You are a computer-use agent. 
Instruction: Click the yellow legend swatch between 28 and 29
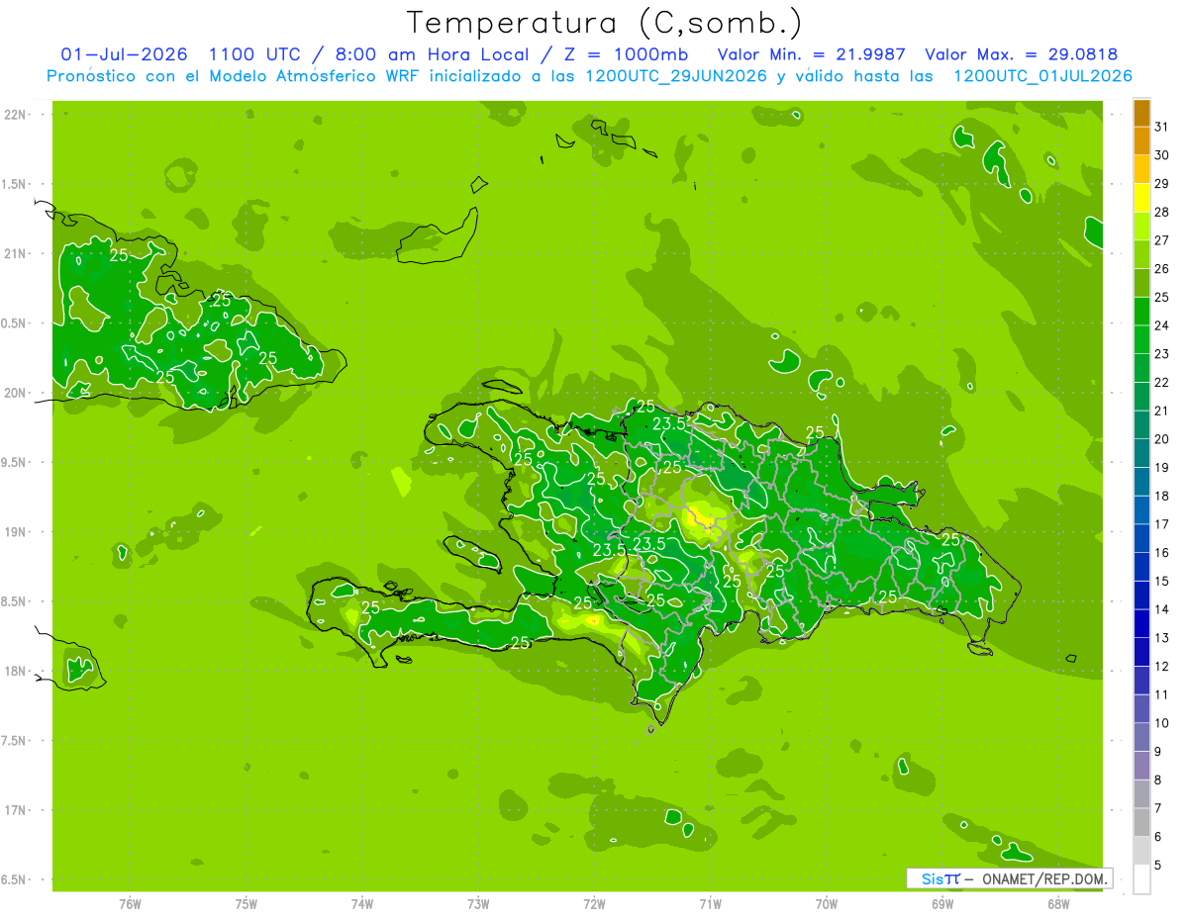[x=1141, y=197]
